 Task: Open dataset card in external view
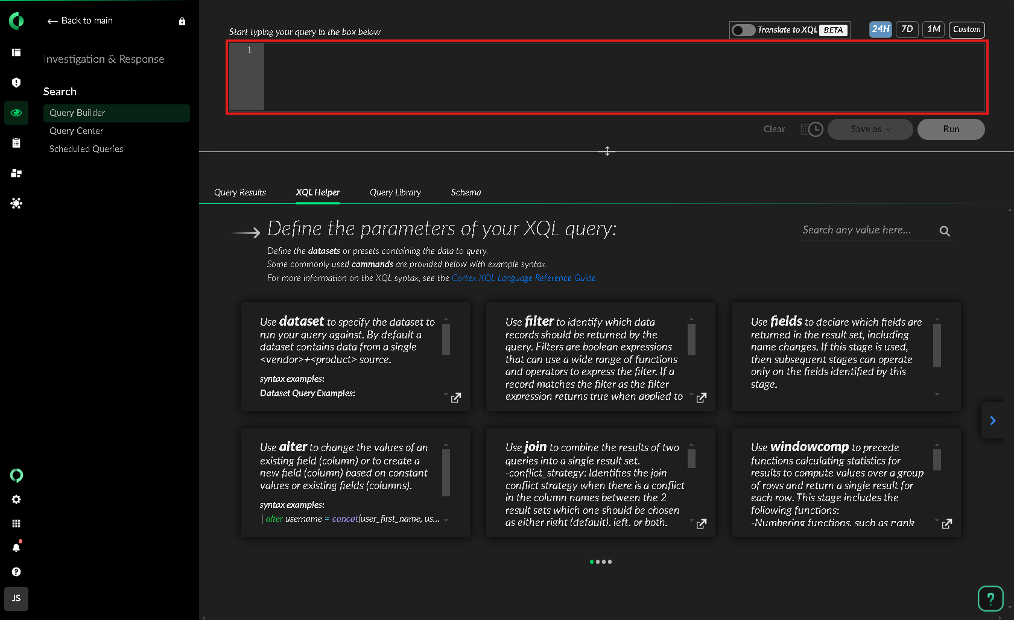tap(456, 398)
